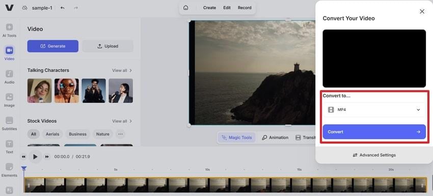Click the Upload button
This screenshot has height=196, width=433.
coord(107,46)
